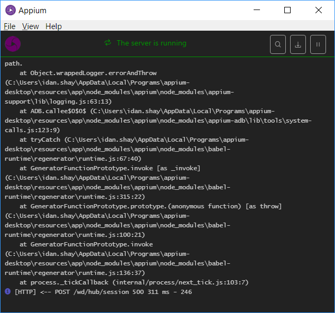
Task: Open the View menu
Action: pos(31,26)
